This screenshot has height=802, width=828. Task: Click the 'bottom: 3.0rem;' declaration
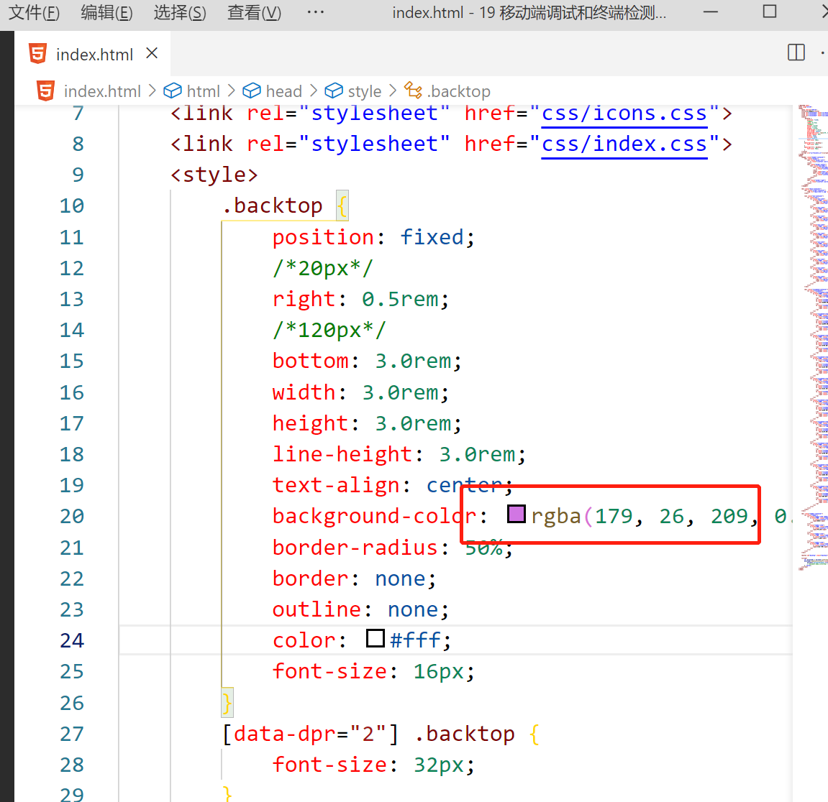point(367,361)
